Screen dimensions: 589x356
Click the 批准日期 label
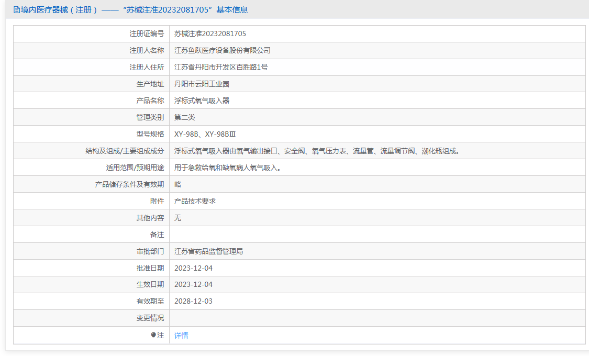(150, 268)
